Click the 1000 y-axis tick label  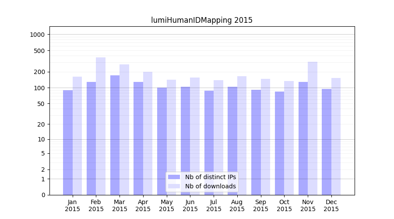(x=38, y=35)
